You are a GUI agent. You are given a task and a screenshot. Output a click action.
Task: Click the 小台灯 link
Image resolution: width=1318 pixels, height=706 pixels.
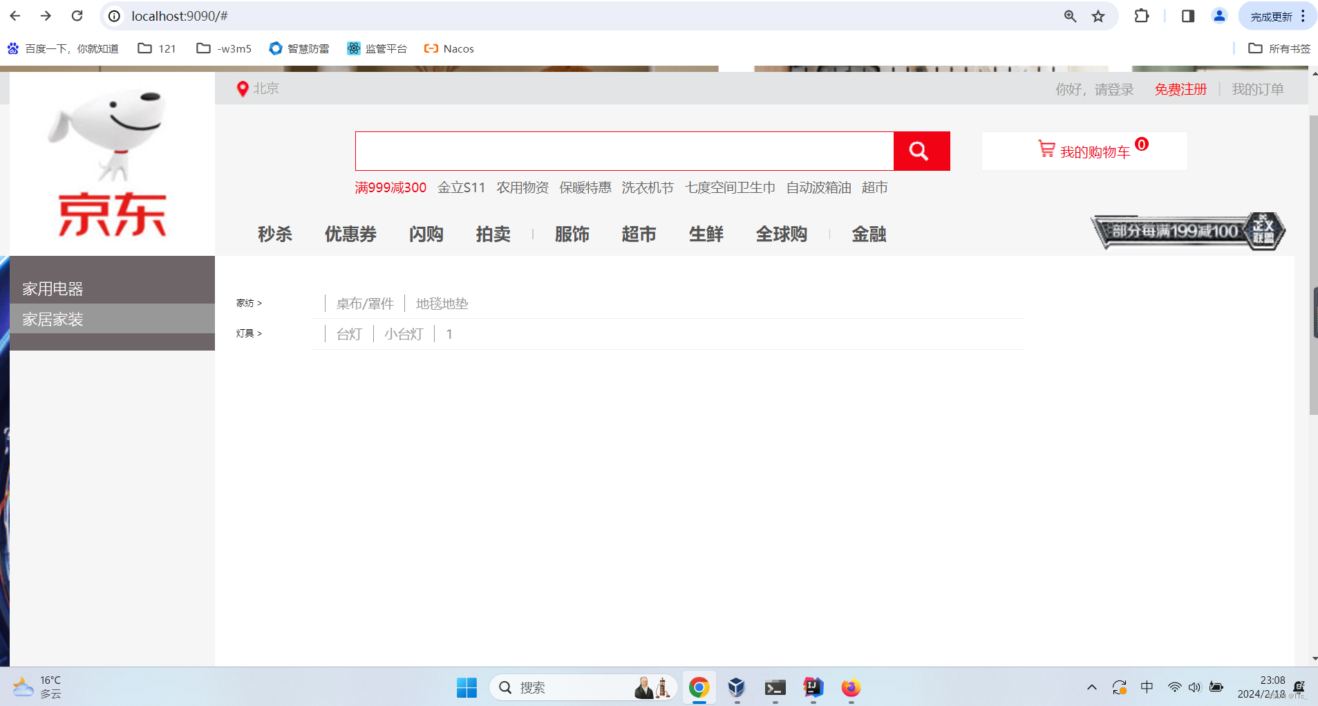[x=404, y=334]
